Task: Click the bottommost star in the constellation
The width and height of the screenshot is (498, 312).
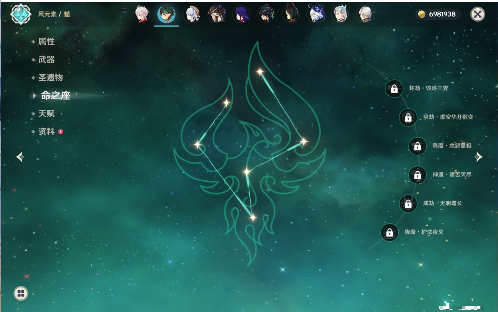Action: [253, 218]
